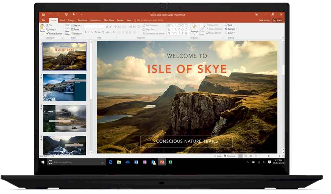Switch to the Design tab
This screenshot has height=194, width=331.
click(x=71, y=20)
